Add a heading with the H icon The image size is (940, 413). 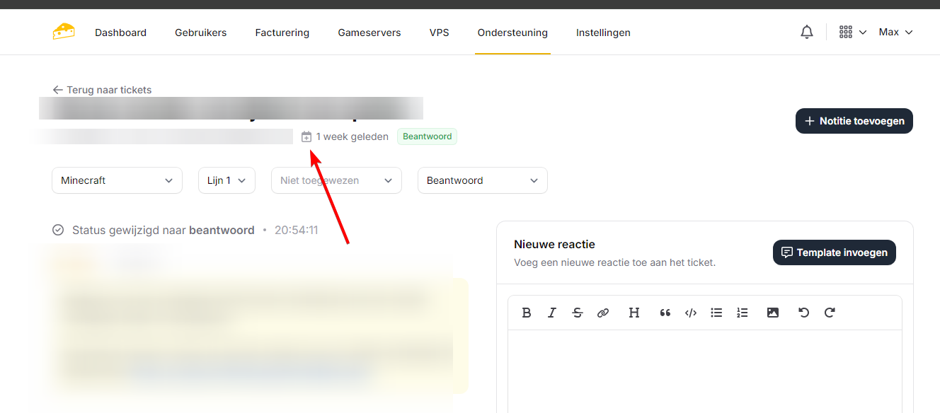tap(634, 313)
